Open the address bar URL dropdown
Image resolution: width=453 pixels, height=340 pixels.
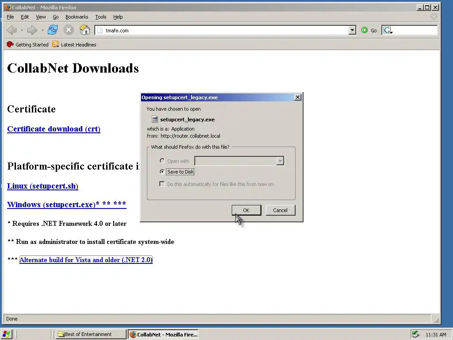point(352,30)
